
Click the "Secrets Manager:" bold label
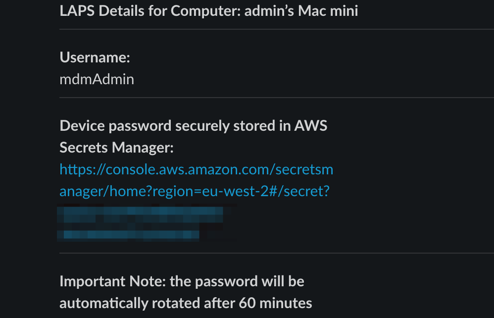pos(116,148)
